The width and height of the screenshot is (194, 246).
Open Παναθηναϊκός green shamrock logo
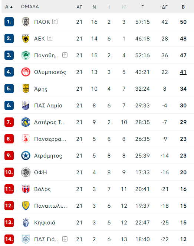pos(26,55)
